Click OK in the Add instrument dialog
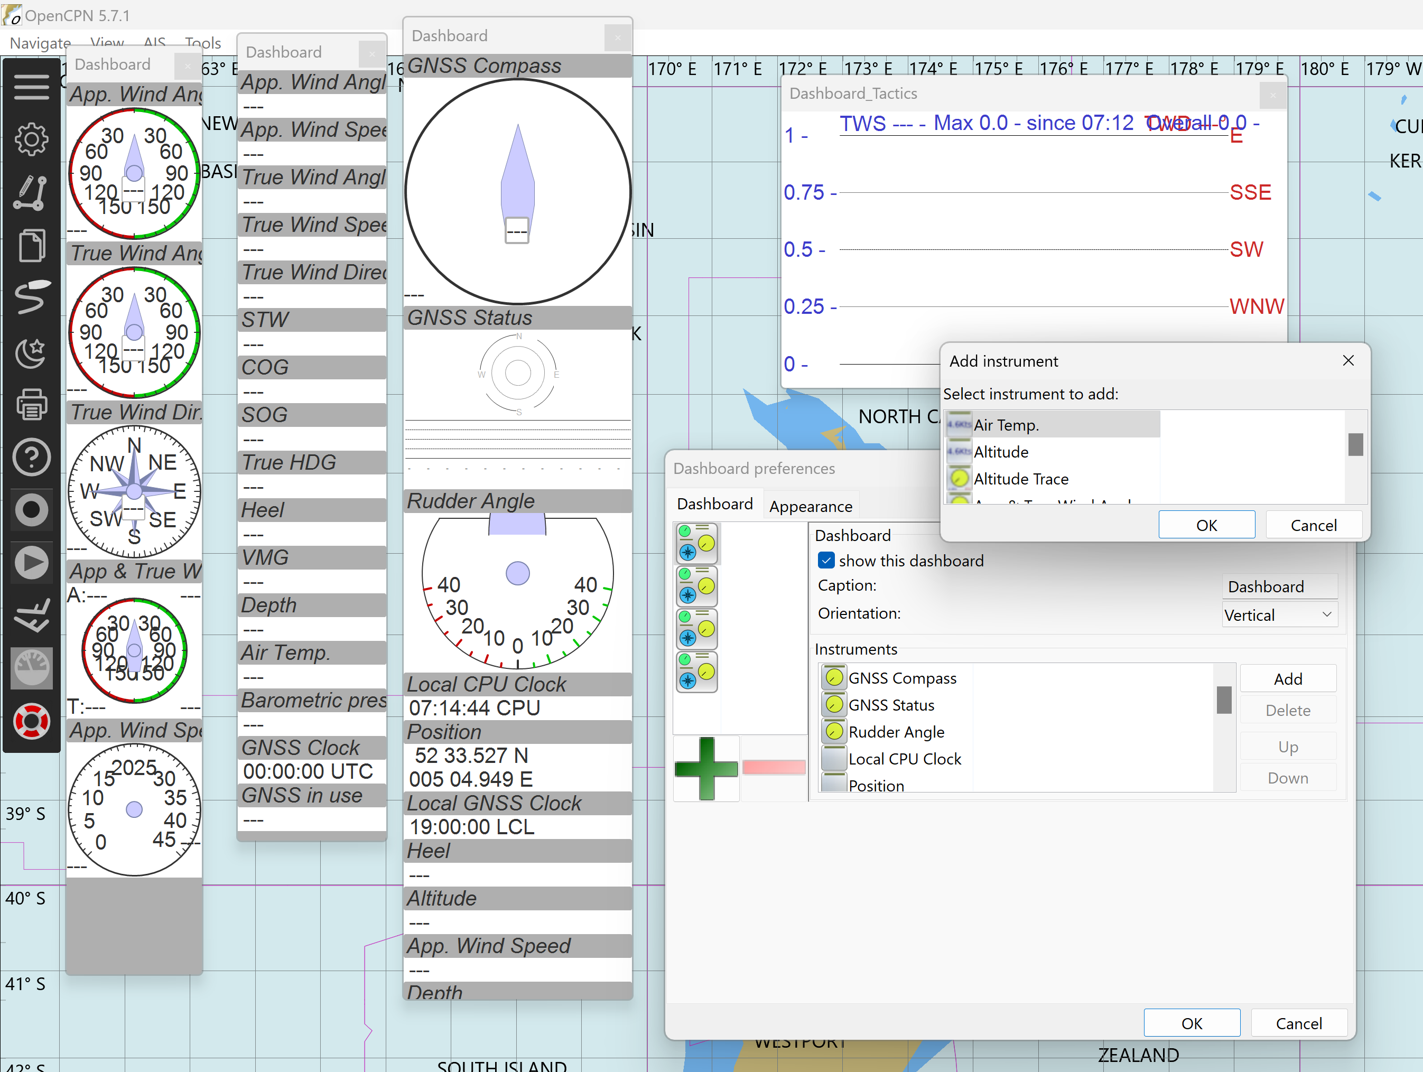The width and height of the screenshot is (1423, 1072). 1206,524
